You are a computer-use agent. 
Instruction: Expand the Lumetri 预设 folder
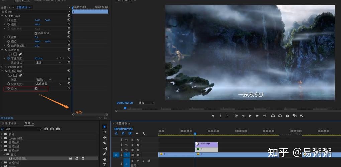[x=2, y=138]
